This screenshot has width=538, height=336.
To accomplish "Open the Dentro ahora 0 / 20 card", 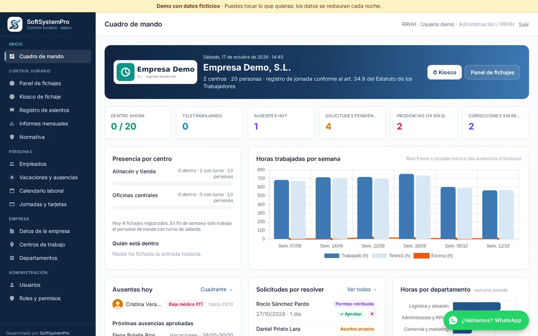I will click(x=138, y=122).
